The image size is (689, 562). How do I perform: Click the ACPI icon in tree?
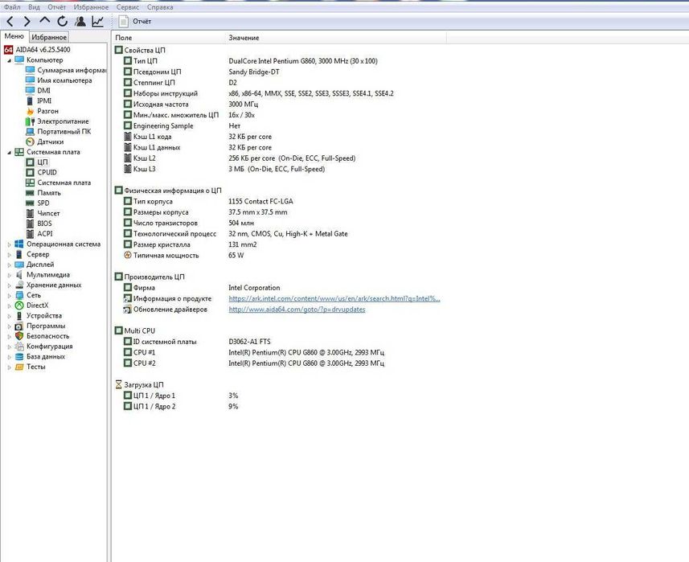coord(30,234)
